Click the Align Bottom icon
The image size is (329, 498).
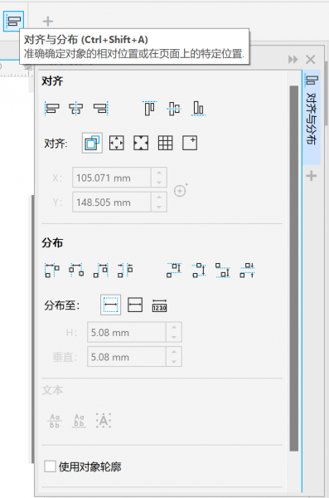click(198, 108)
